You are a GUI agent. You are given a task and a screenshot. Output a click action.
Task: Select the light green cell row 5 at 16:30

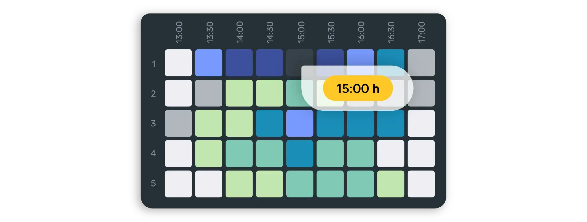(391, 184)
